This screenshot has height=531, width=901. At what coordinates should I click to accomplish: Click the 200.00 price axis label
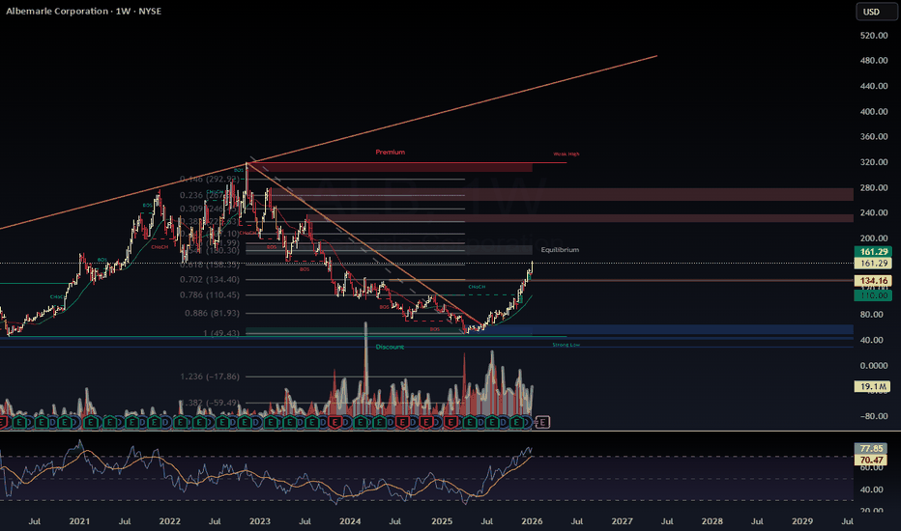click(x=874, y=238)
